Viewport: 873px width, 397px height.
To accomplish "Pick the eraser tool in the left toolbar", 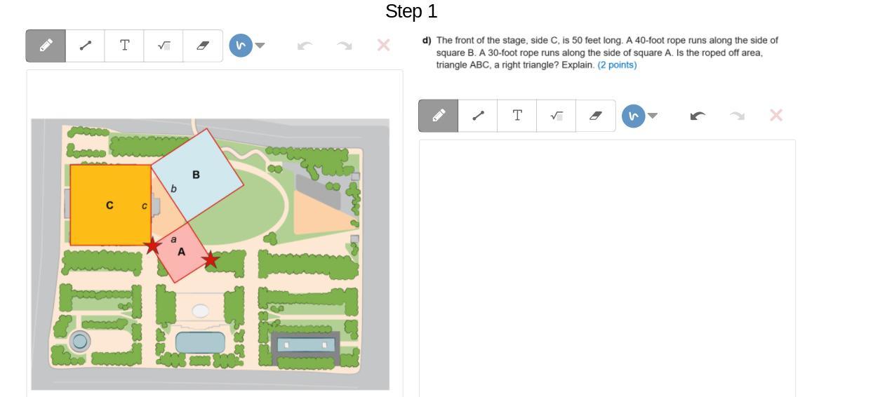I will [x=203, y=46].
